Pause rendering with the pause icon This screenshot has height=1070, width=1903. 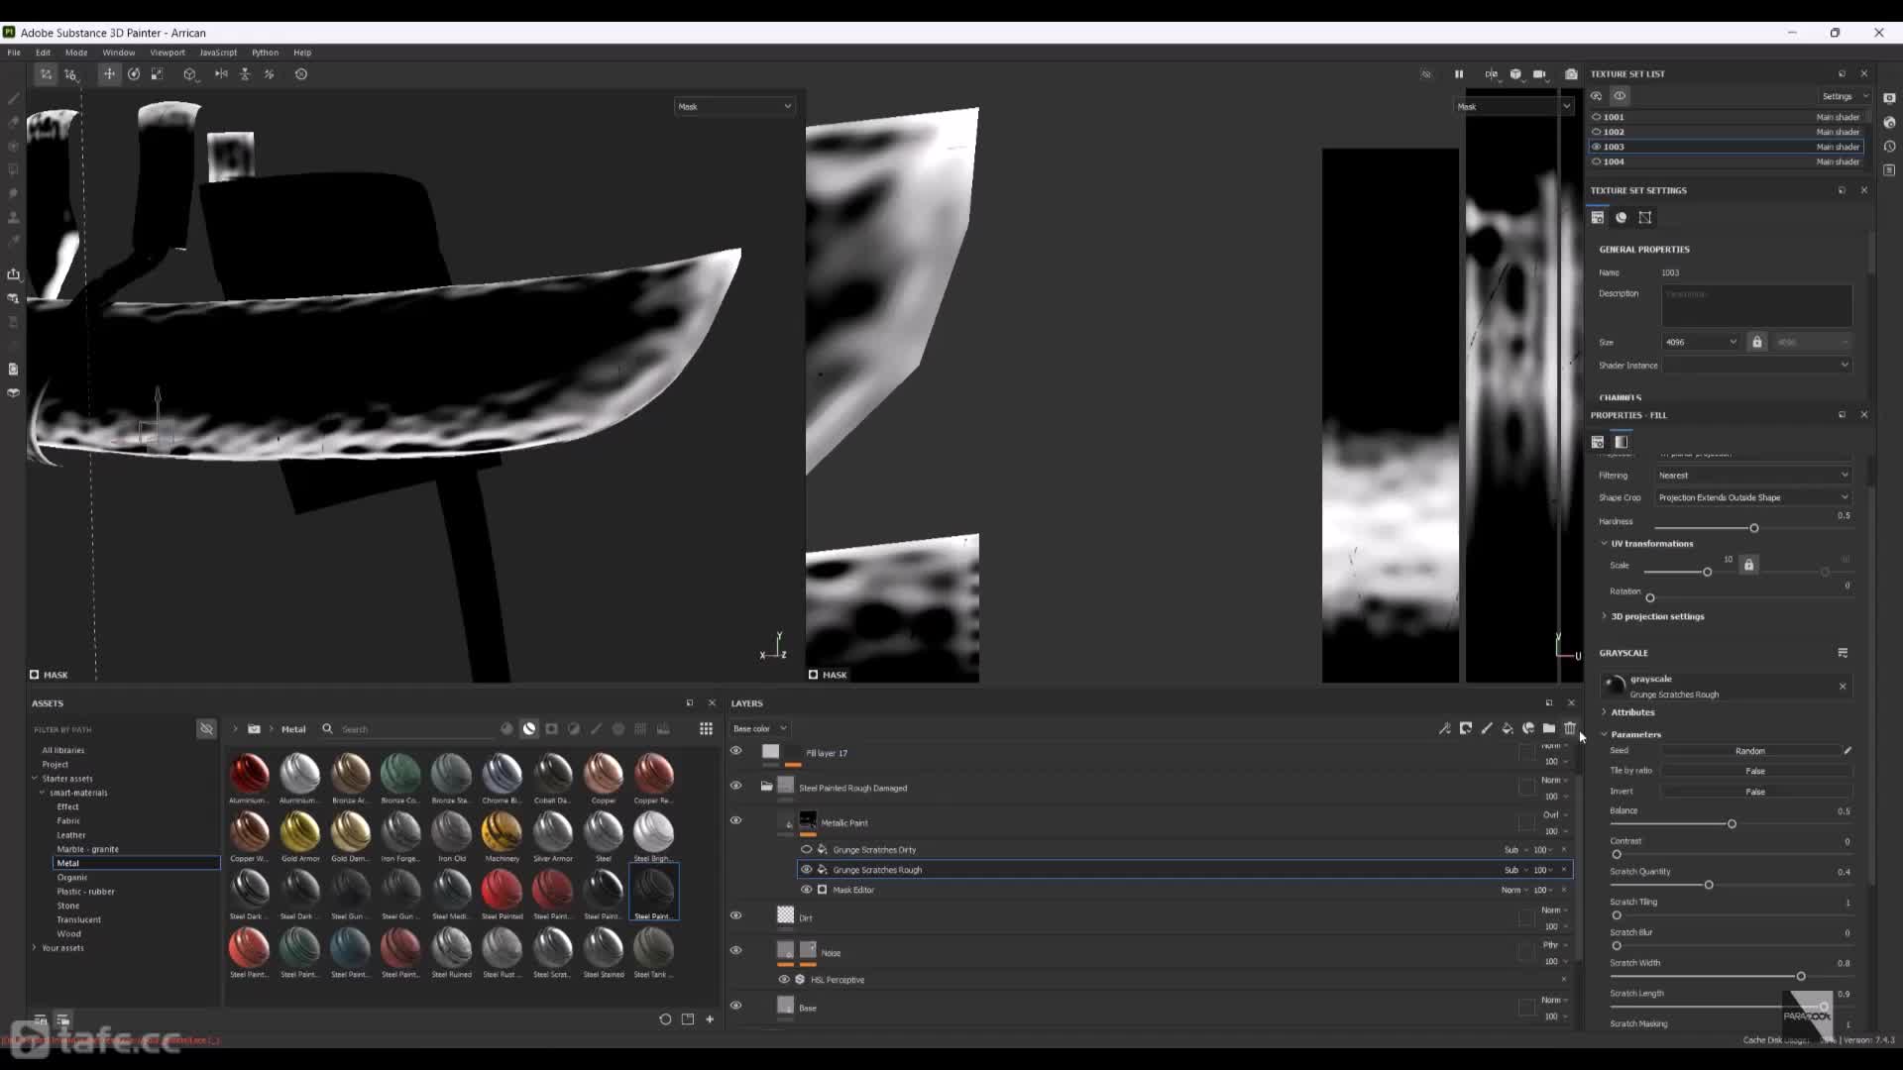(1459, 74)
